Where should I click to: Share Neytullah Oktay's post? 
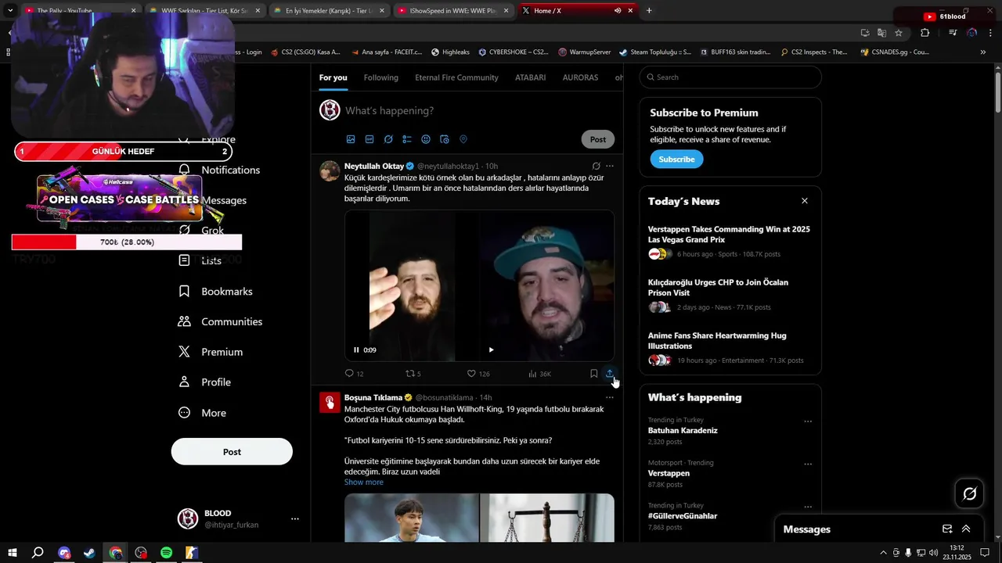click(x=610, y=374)
